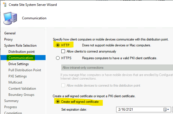Viewport: 173px width, 114px height.
Task: Click 'Create Site System Server Wizard' title
Action: [33, 5]
